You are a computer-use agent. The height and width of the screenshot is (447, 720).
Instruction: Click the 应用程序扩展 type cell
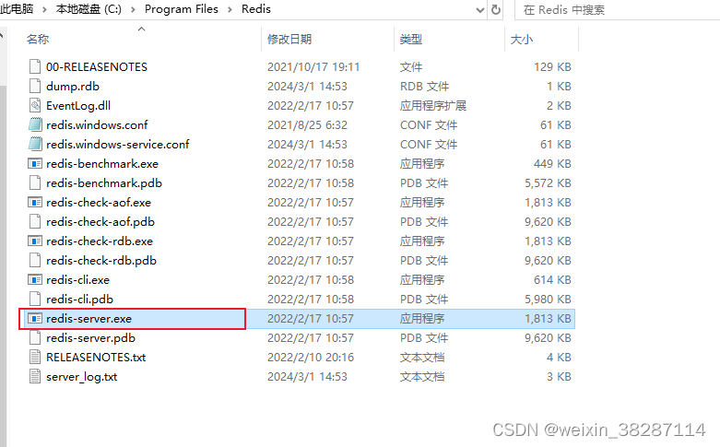(x=433, y=106)
